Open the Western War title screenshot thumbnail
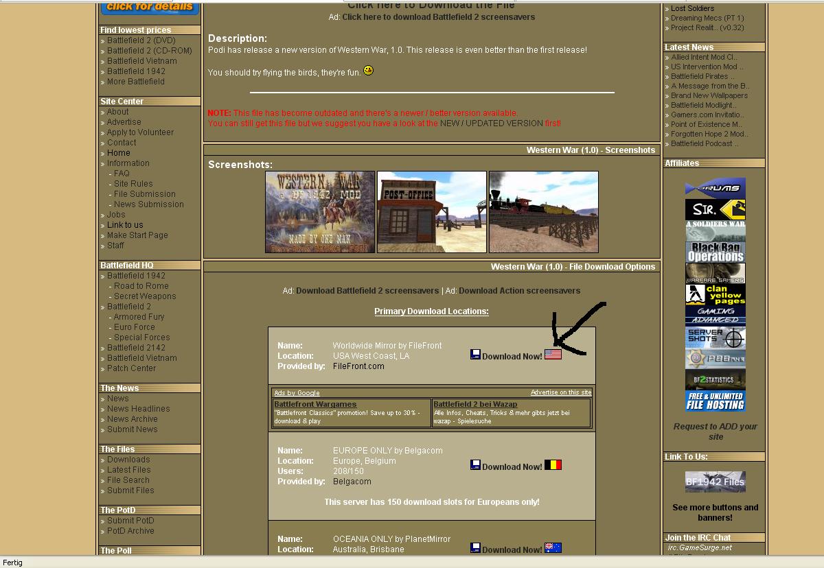824x568 pixels. click(x=320, y=212)
